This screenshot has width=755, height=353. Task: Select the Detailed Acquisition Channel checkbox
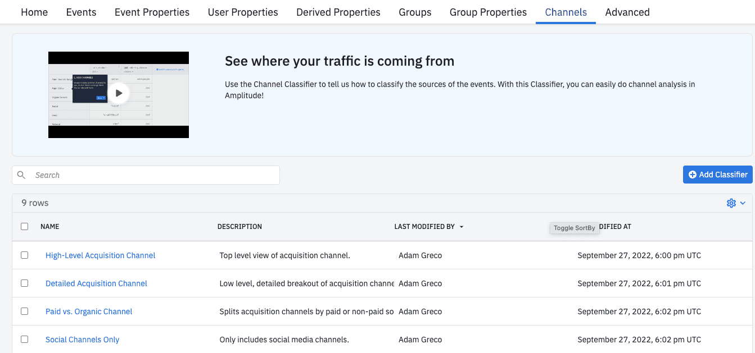coord(24,283)
